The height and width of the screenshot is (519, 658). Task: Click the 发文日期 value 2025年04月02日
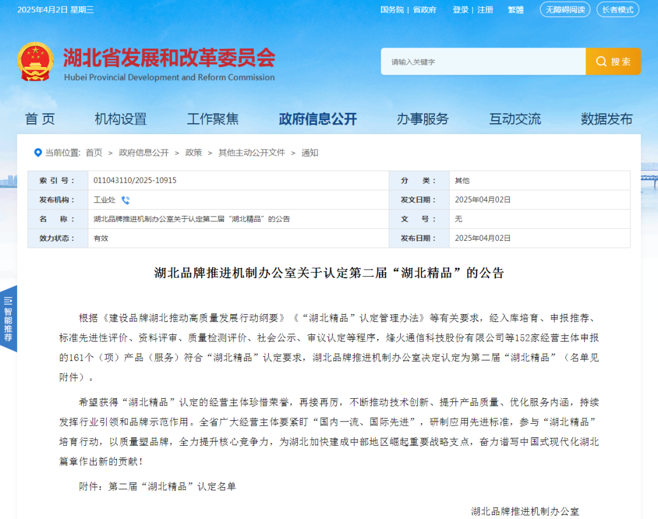pyautogui.click(x=483, y=200)
